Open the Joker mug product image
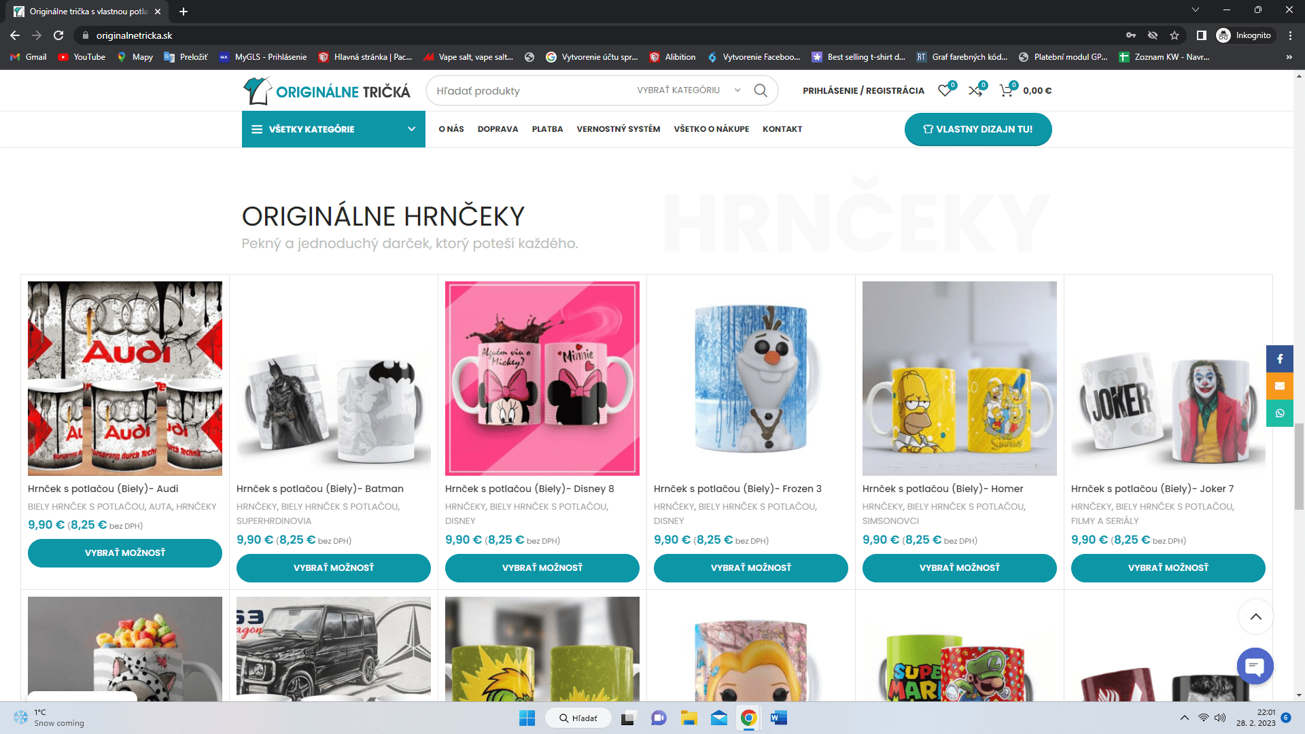1305x734 pixels. tap(1168, 379)
